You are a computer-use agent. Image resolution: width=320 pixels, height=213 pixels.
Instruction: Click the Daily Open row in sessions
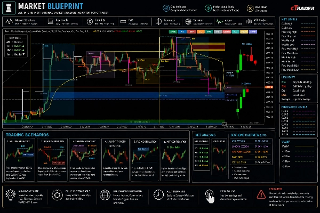[x=251, y=157]
